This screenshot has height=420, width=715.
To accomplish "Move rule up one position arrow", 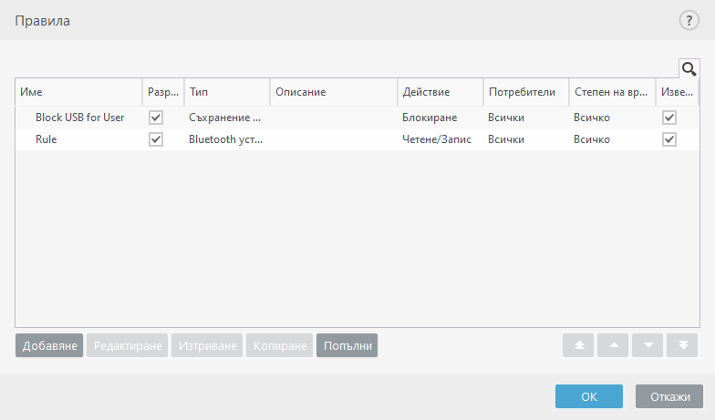I will tap(613, 345).
